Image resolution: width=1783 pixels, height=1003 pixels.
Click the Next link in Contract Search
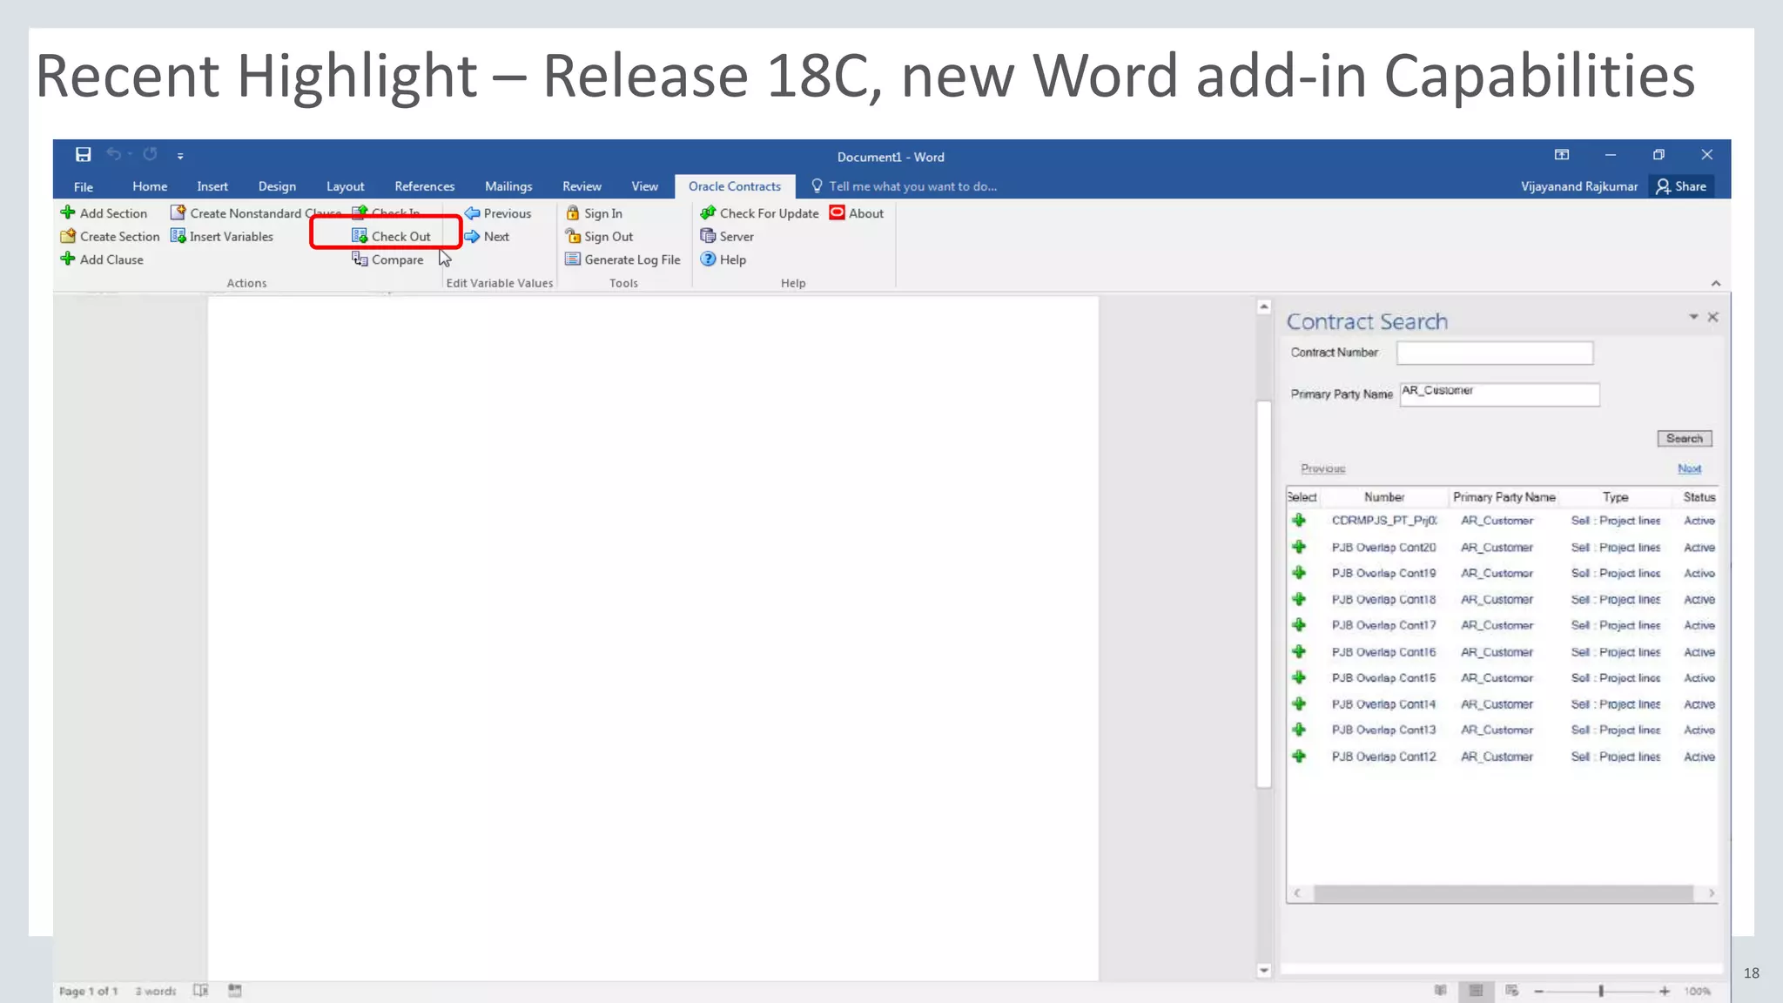pos(1689,468)
